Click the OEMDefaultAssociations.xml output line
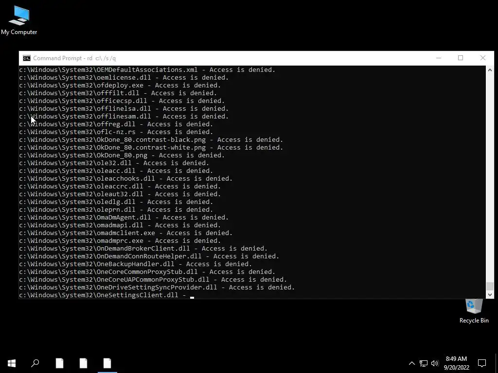The width and height of the screenshot is (498, 373). 147,70
